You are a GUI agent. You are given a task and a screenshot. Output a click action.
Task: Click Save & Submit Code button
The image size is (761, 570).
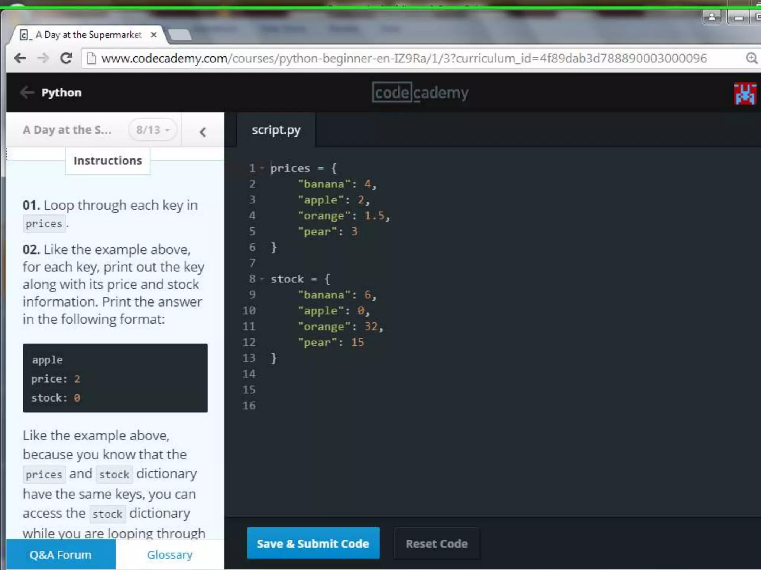click(x=313, y=543)
